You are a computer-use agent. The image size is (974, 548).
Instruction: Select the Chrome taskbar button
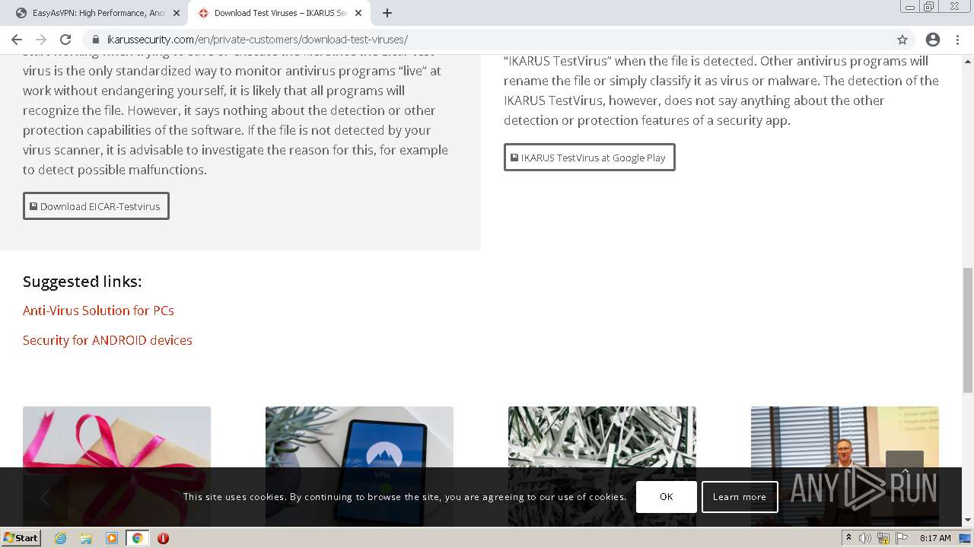coord(137,538)
